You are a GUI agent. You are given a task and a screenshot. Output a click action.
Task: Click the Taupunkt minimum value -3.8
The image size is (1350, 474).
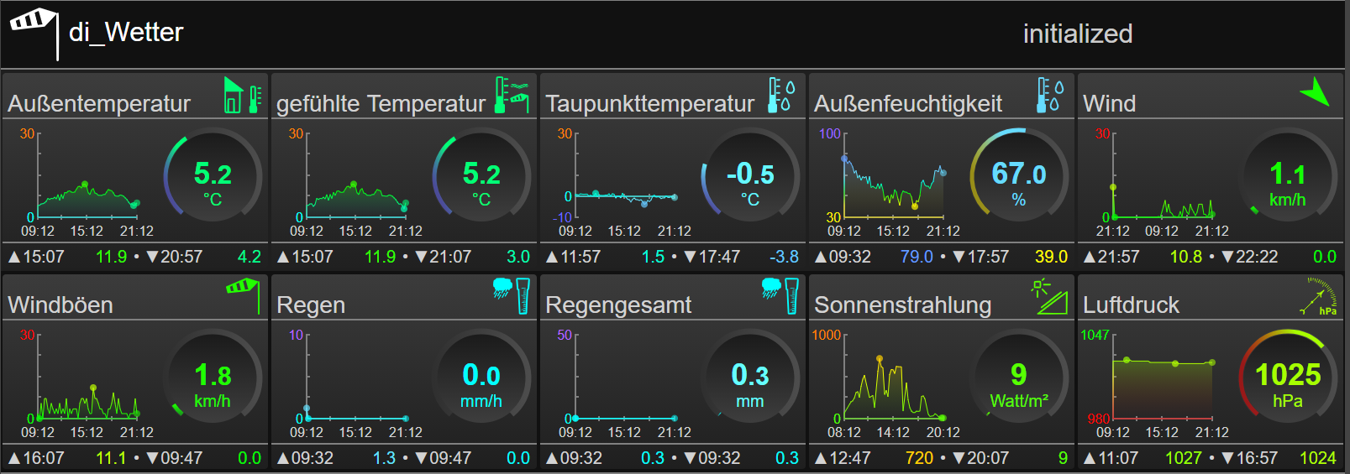tap(784, 257)
